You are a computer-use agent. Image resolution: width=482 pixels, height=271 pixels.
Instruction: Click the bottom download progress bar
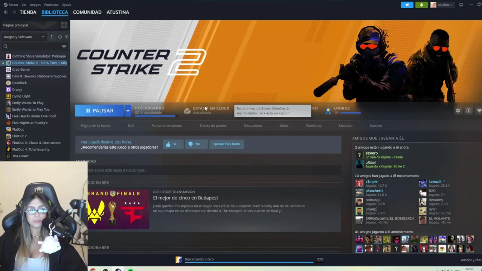254,262
